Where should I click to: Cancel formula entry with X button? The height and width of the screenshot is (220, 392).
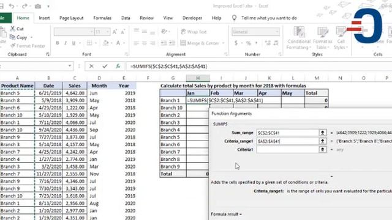pos(91,66)
